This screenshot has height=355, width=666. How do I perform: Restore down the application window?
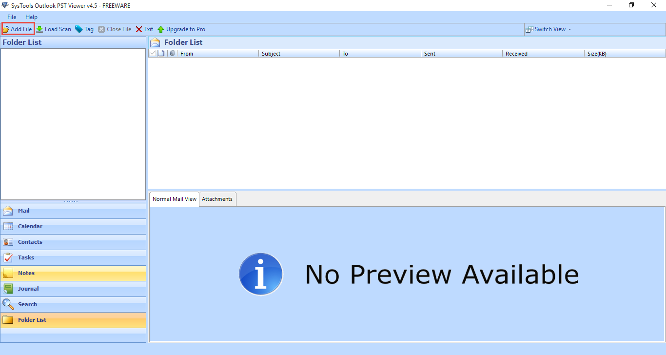pyautogui.click(x=631, y=5)
